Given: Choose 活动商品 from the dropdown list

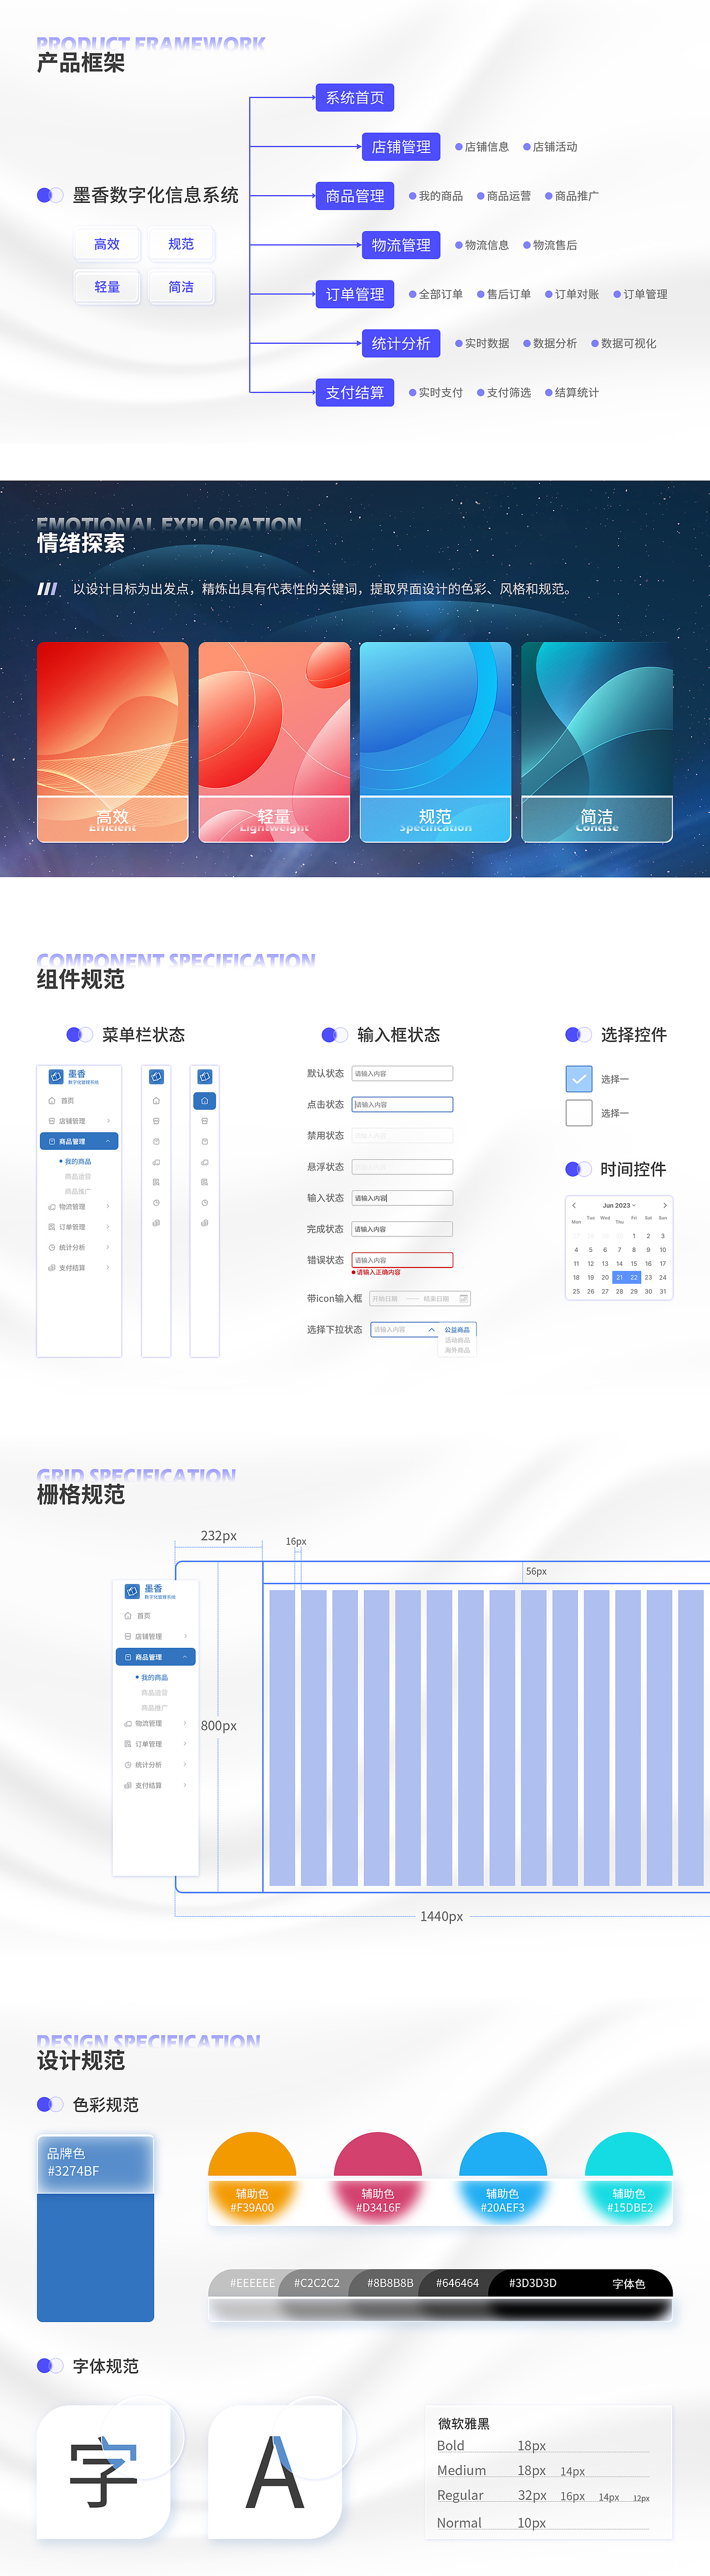Looking at the screenshot, I should (457, 1340).
